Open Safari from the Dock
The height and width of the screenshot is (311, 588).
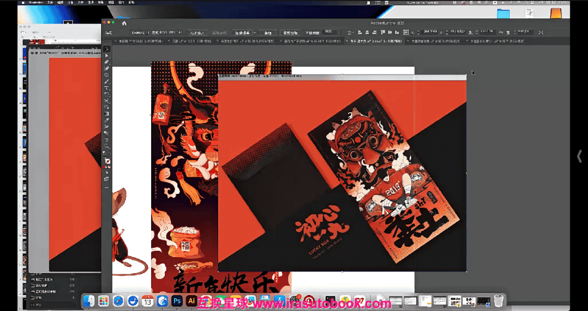118,301
